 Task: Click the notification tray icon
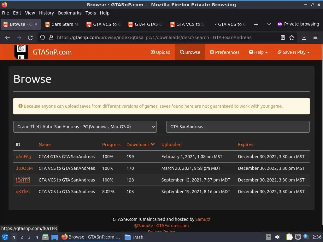[x=306, y=237]
